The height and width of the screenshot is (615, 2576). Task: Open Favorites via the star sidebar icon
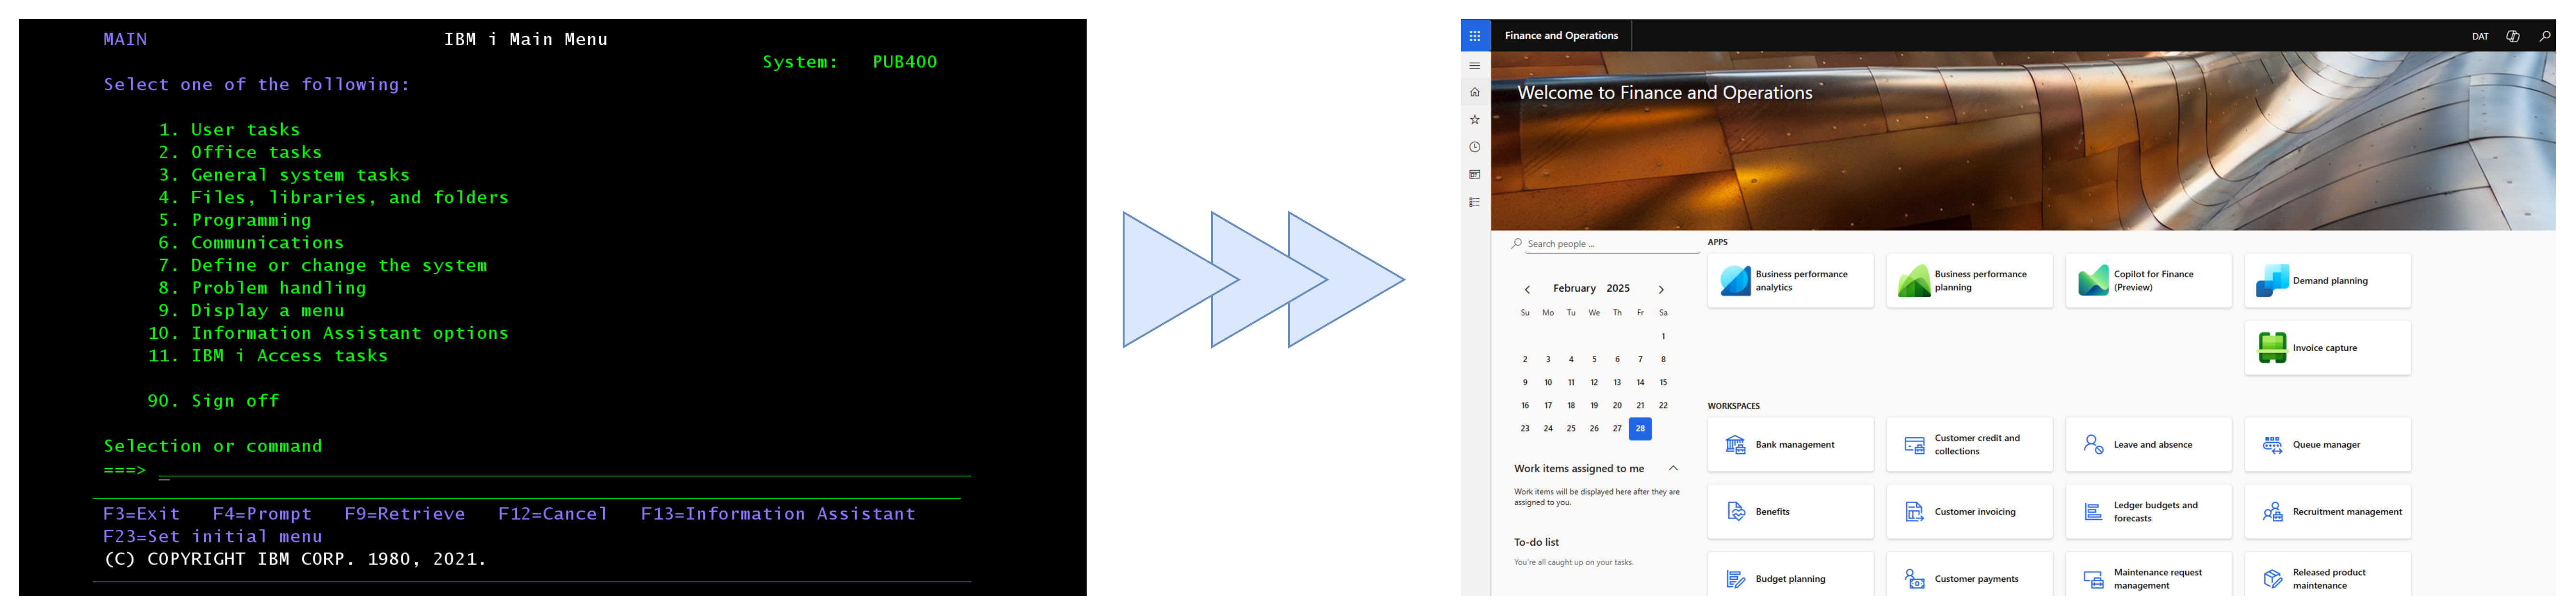click(1474, 118)
